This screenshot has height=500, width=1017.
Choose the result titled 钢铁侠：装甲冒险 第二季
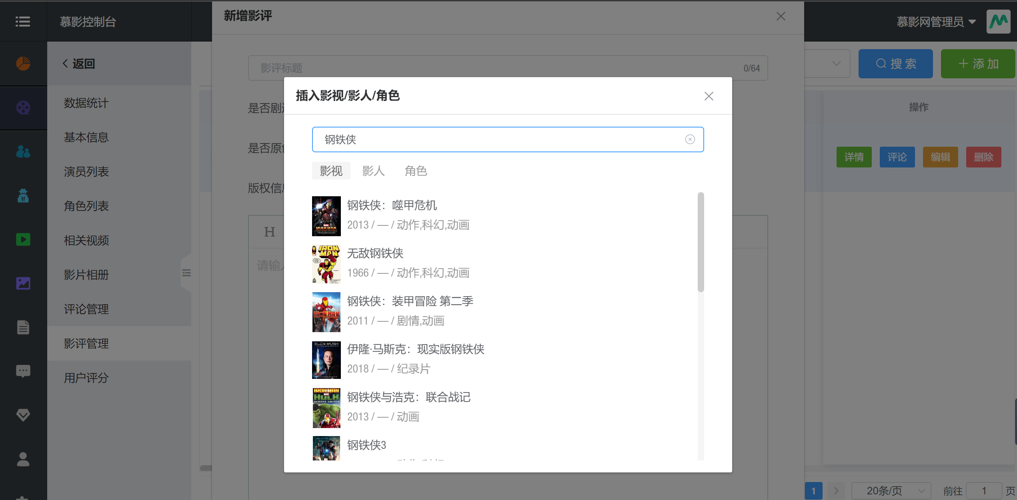point(410,301)
